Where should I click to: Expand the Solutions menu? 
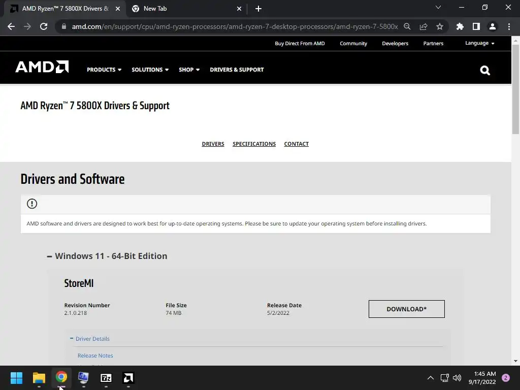tap(150, 70)
